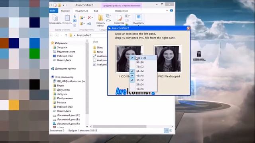Switch to details view icon in status bar
Image resolution: width=255 pixels, height=143 pixels.
coord(166,130)
